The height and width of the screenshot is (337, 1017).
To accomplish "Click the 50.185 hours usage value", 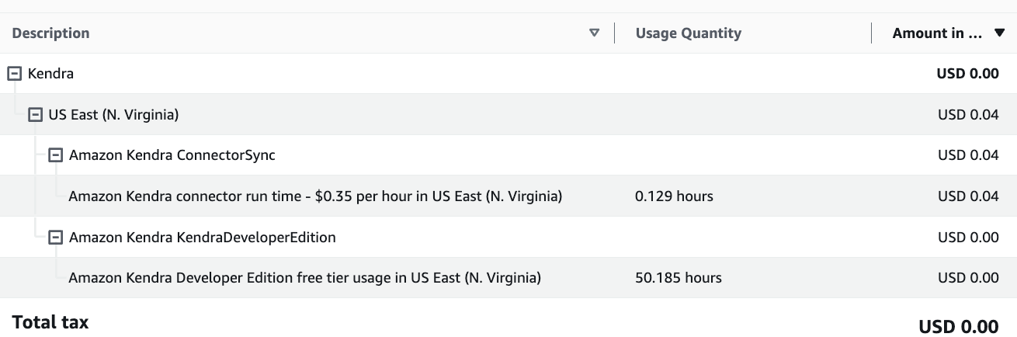I will coord(678,277).
